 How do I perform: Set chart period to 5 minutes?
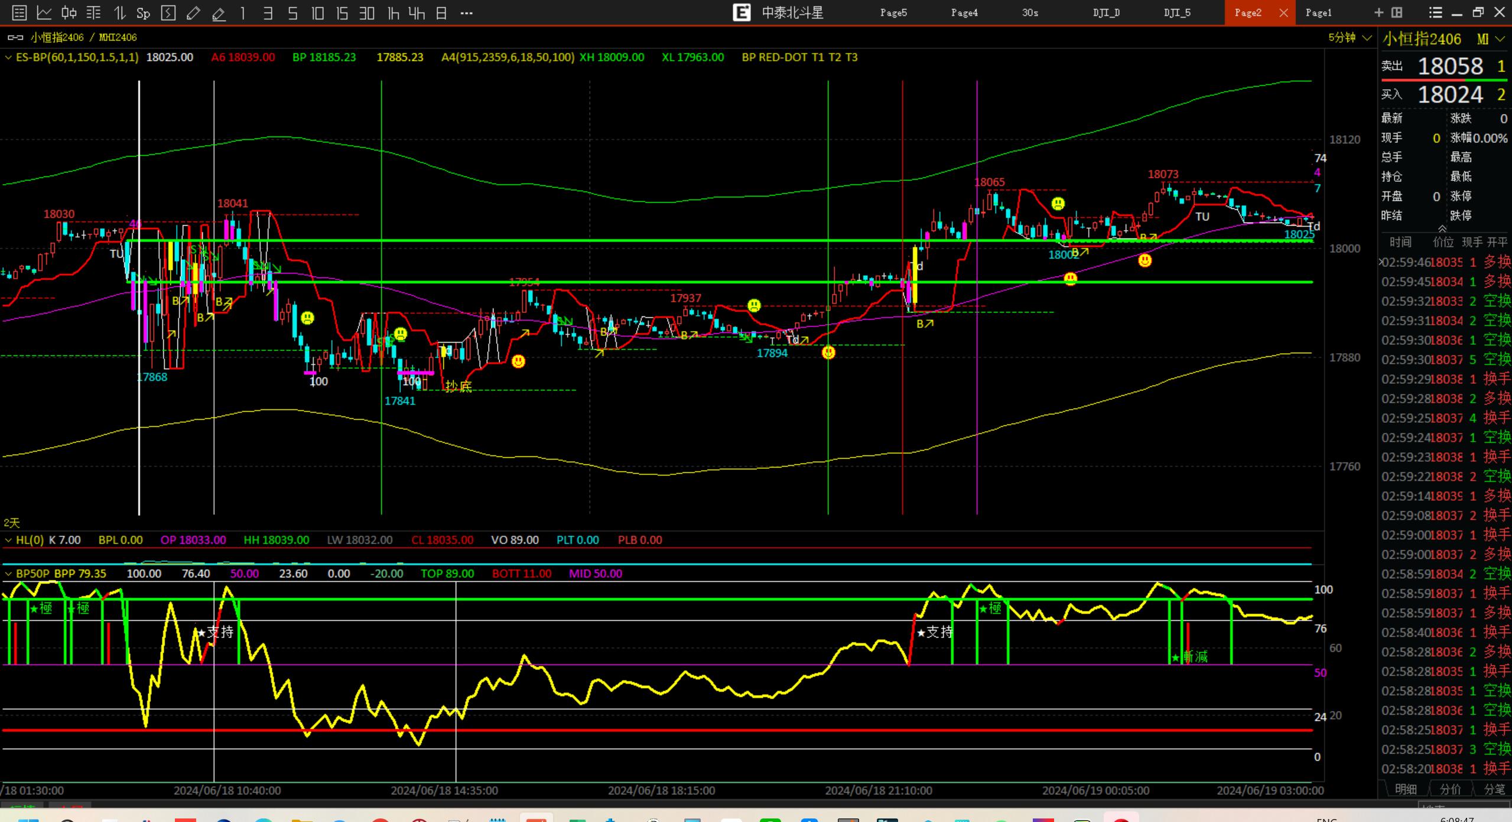click(x=292, y=12)
